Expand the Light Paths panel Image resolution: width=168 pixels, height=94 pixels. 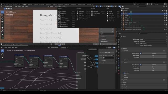click(x=125, y=80)
